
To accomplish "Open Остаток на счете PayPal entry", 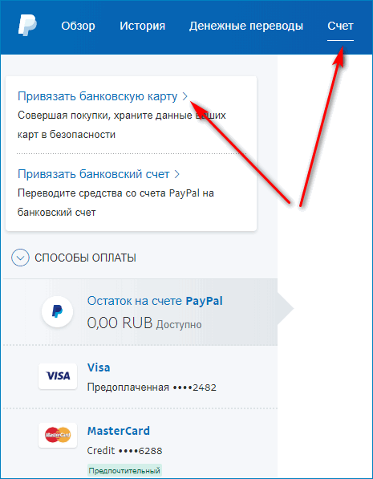I will [x=140, y=312].
